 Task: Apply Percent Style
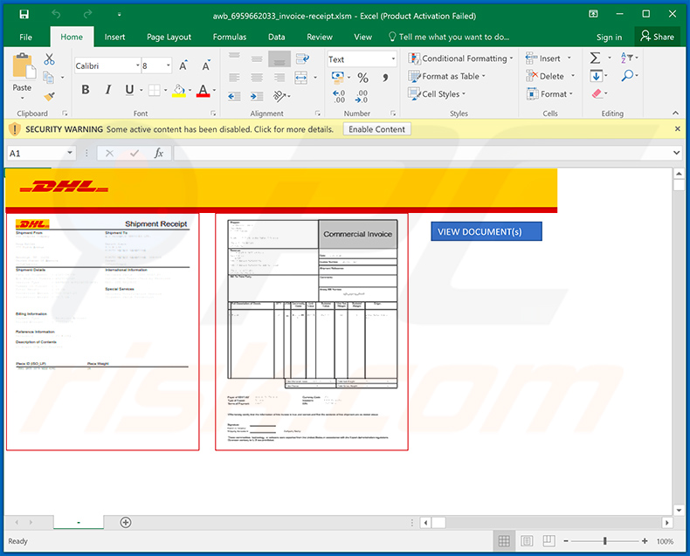pos(362,78)
